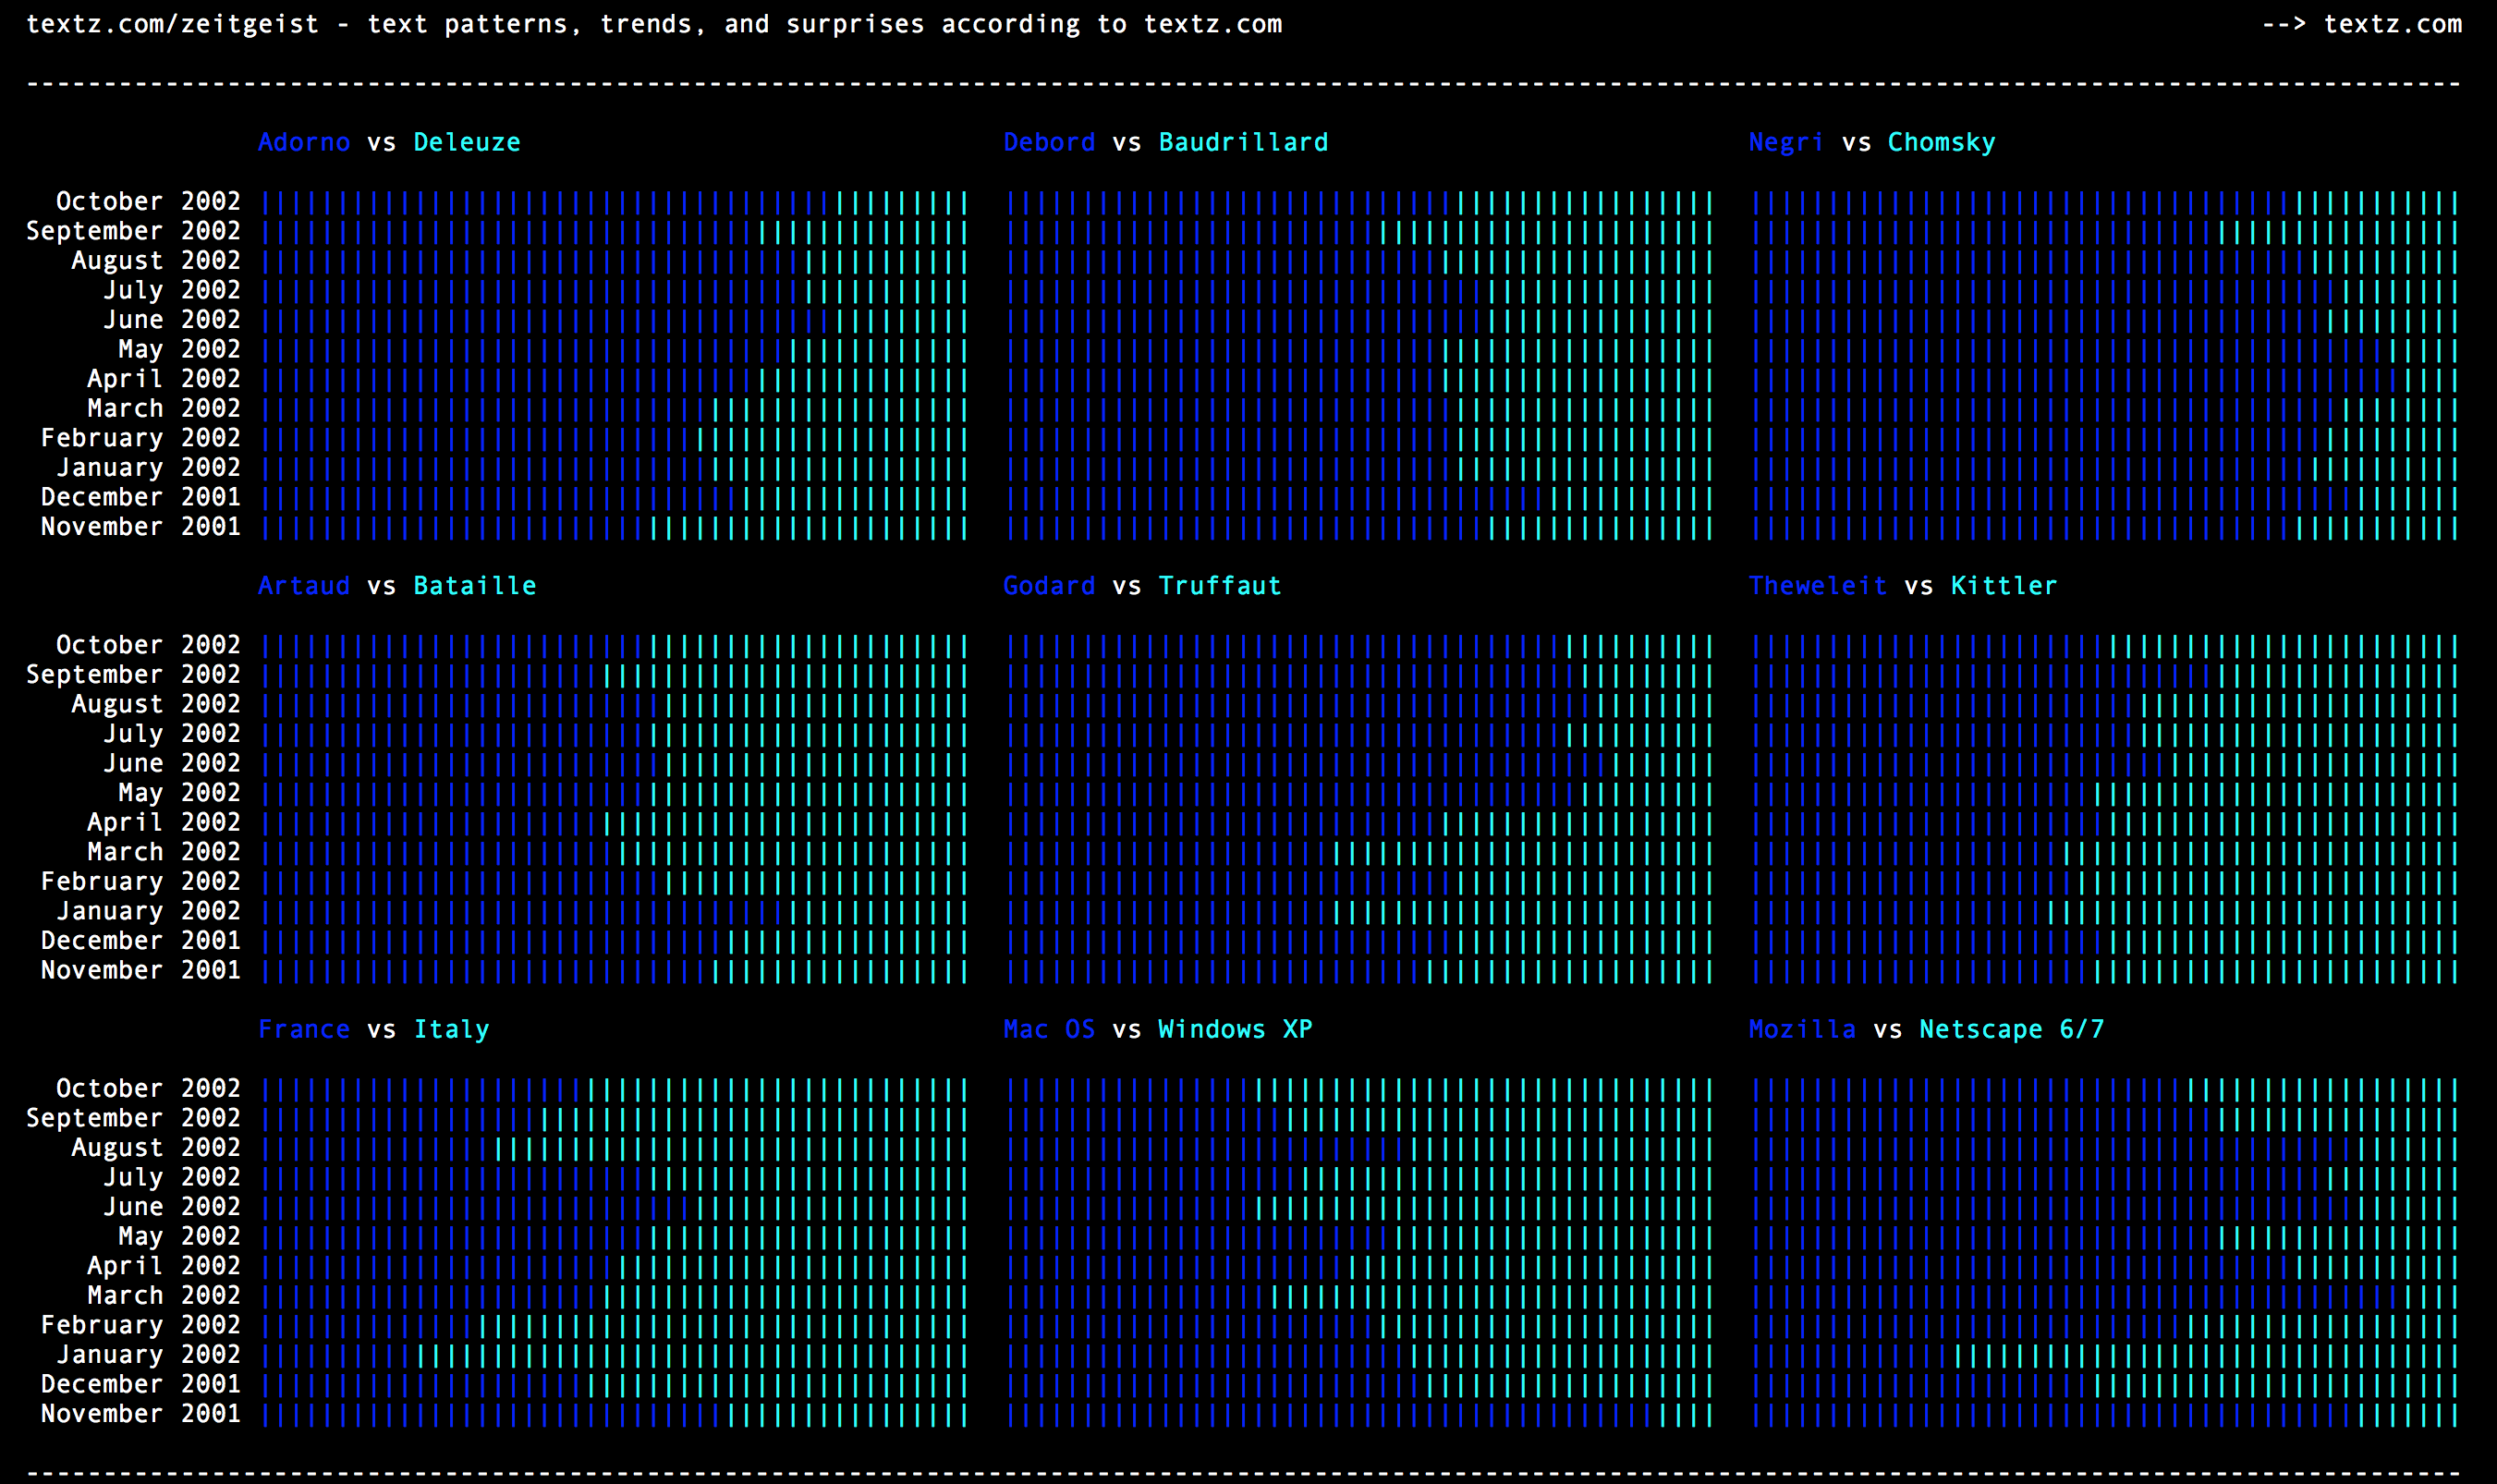2497x1484 pixels.
Task: Select the Kittler link
Action: click(x=2004, y=586)
